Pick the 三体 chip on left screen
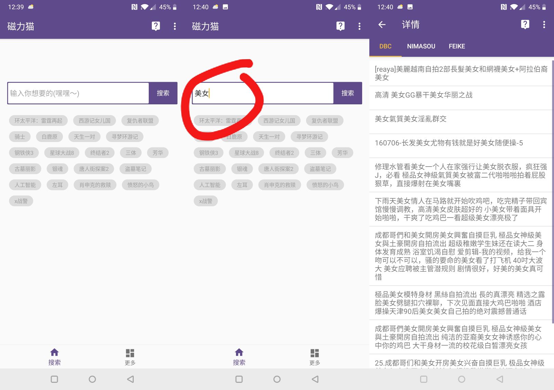This screenshot has width=554, height=390. [131, 153]
